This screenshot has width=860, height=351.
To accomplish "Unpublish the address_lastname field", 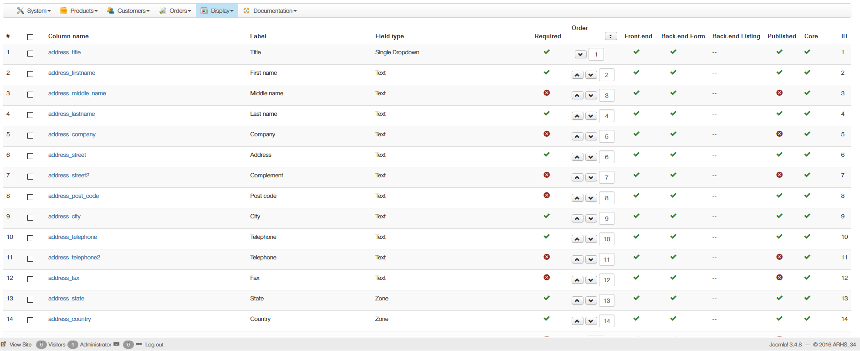I will point(779,114).
